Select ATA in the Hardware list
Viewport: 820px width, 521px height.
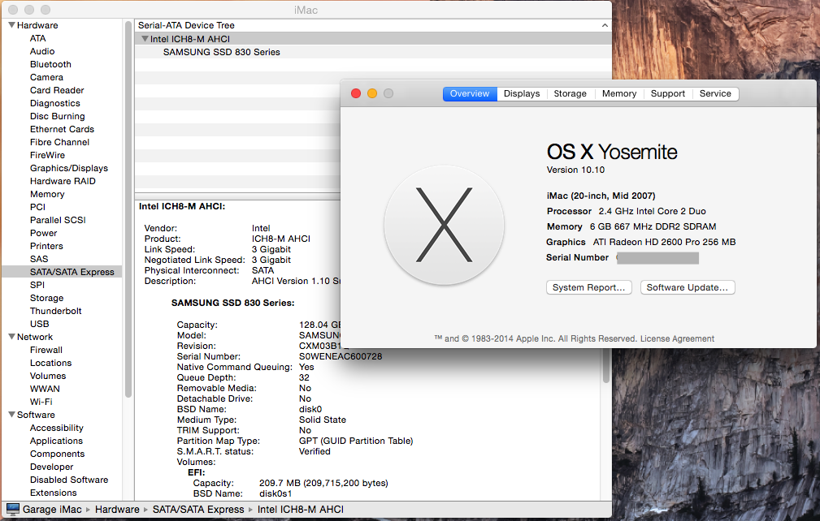(x=37, y=38)
